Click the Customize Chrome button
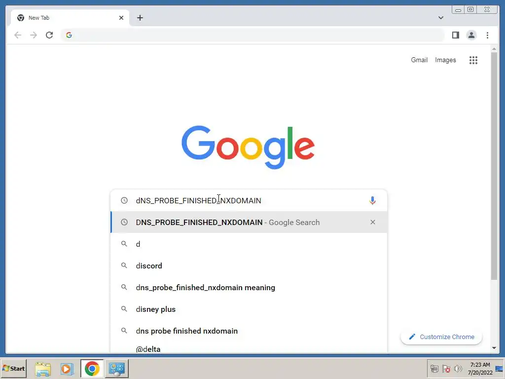 [441, 337]
